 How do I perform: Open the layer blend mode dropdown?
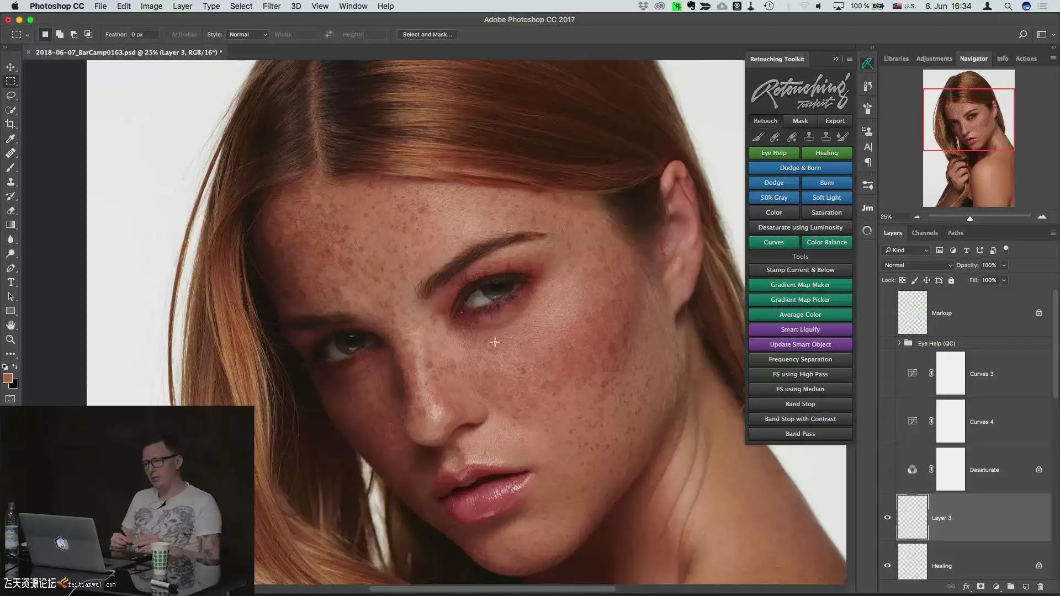917,265
